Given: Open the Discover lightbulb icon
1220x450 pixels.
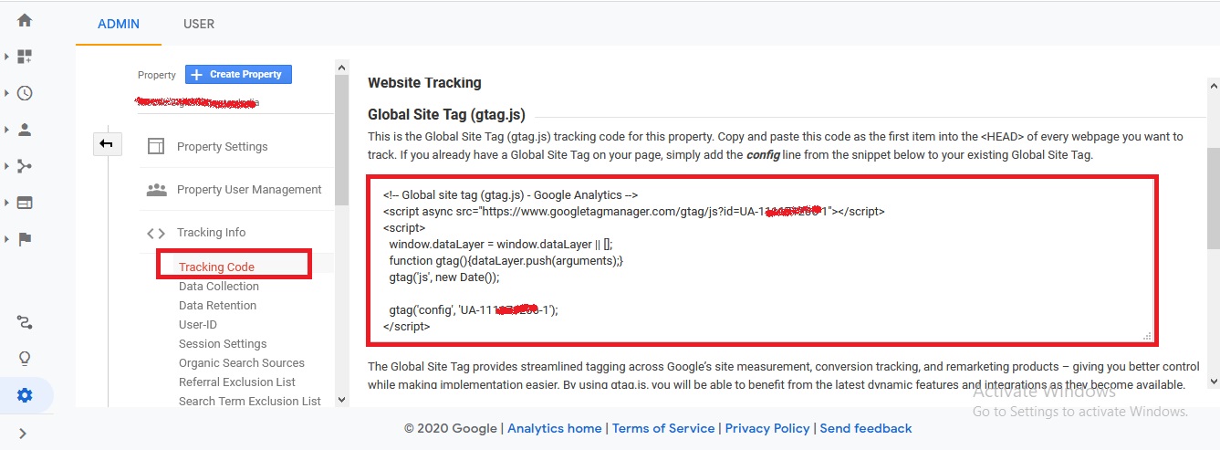Looking at the screenshot, I should (25, 358).
